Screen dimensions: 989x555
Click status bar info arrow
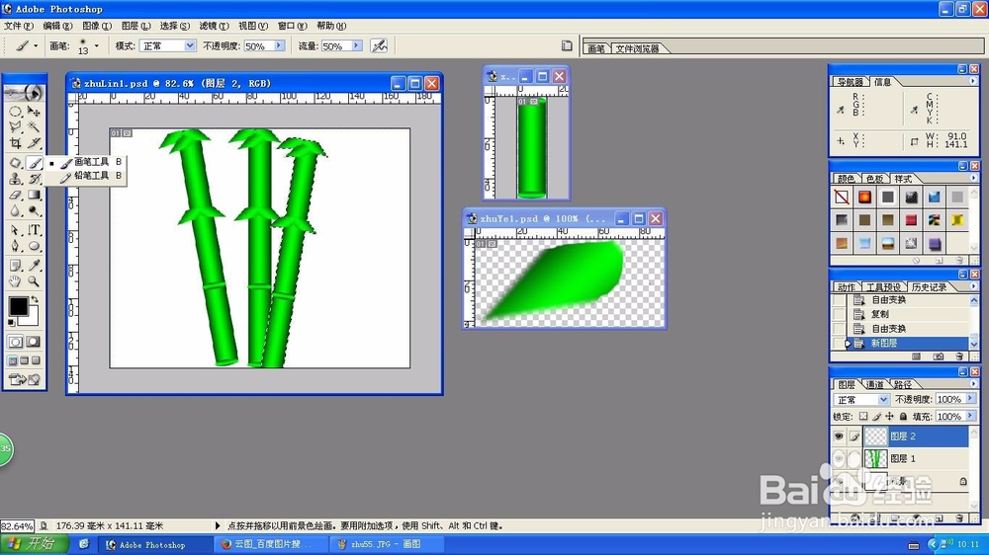click(218, 525)
